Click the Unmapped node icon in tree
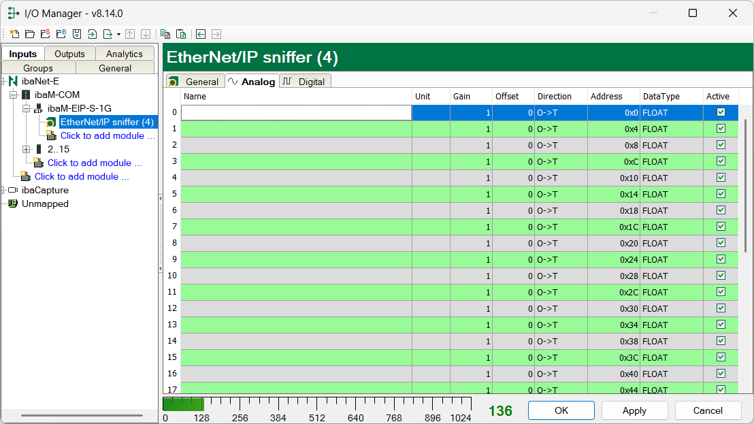Viewport: 754px width, 424px height. (13, 203)
